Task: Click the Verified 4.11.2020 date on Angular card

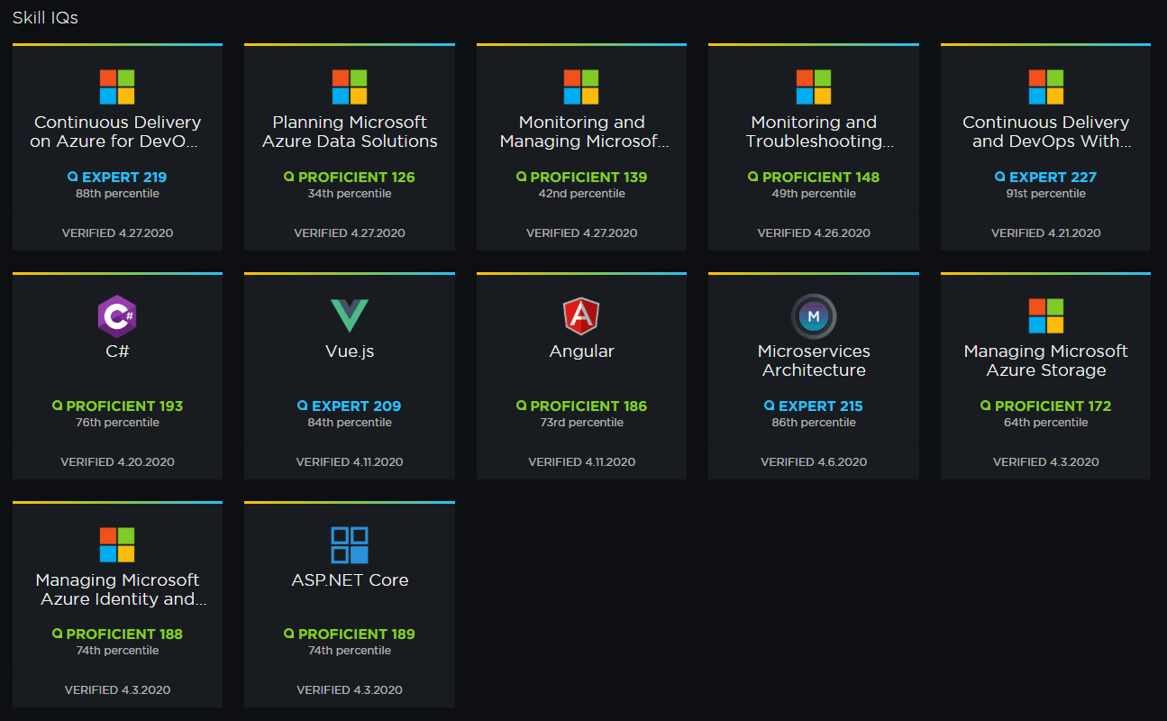Action: click(581, 461)
